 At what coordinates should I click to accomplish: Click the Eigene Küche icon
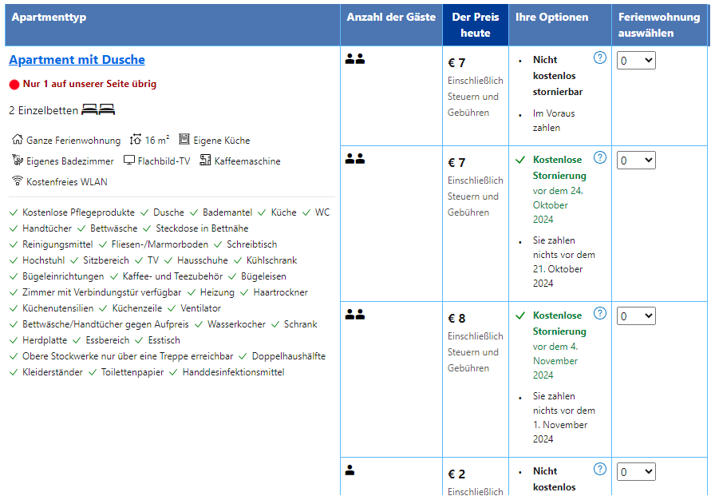(x=184, y=140)
